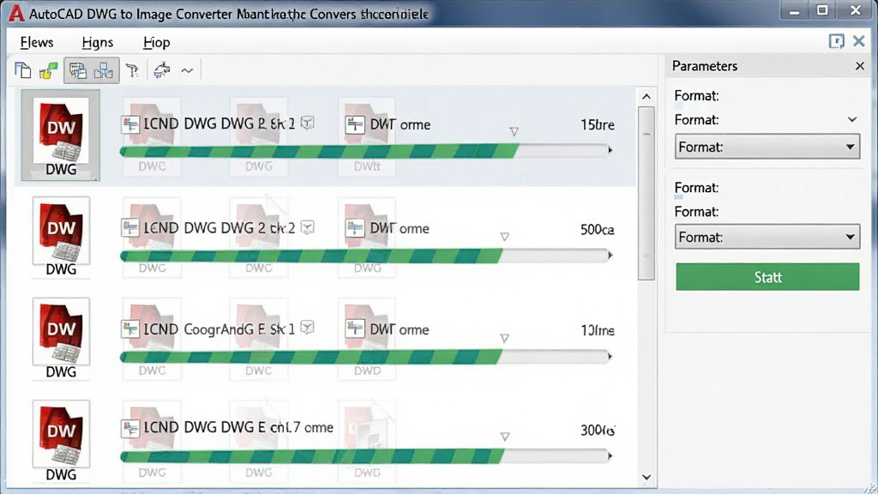Screen dimensions: 878x494
Task: Toggle the checkbox after ICND text in 15bre row
Action: point(307,123)
